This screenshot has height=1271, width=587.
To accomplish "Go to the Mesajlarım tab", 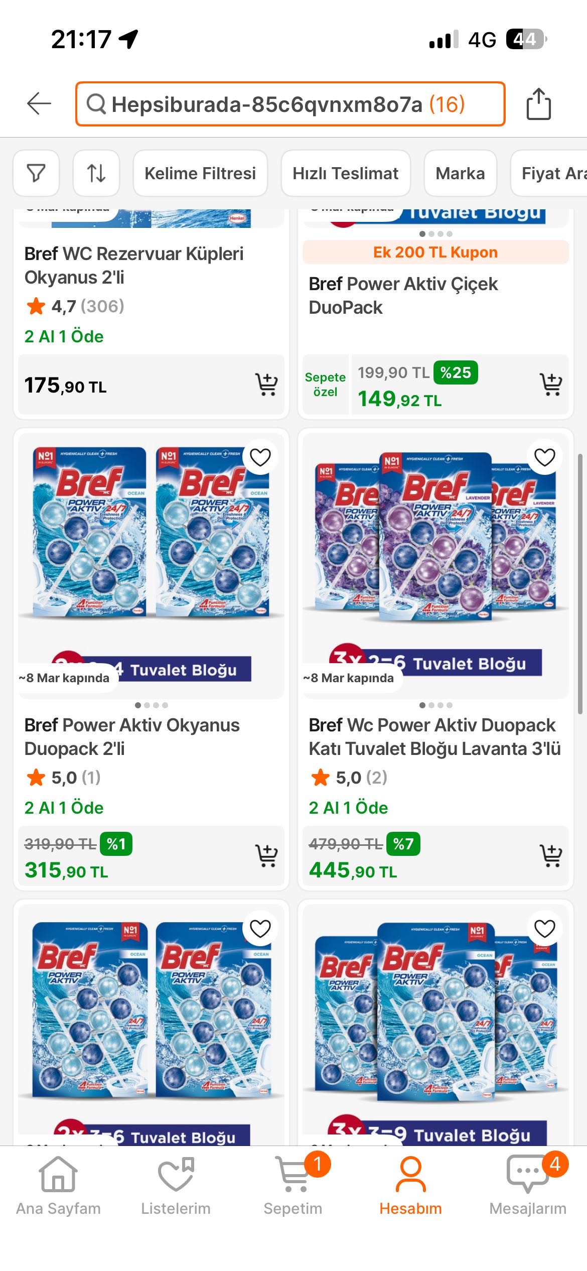I will tap(528, 1186).
